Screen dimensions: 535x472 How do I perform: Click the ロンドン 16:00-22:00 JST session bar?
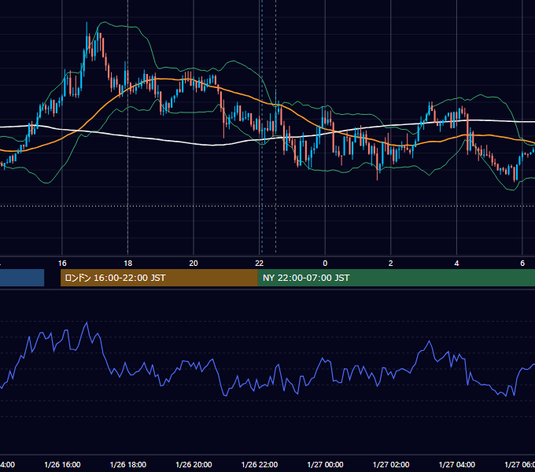pos(159,278)
